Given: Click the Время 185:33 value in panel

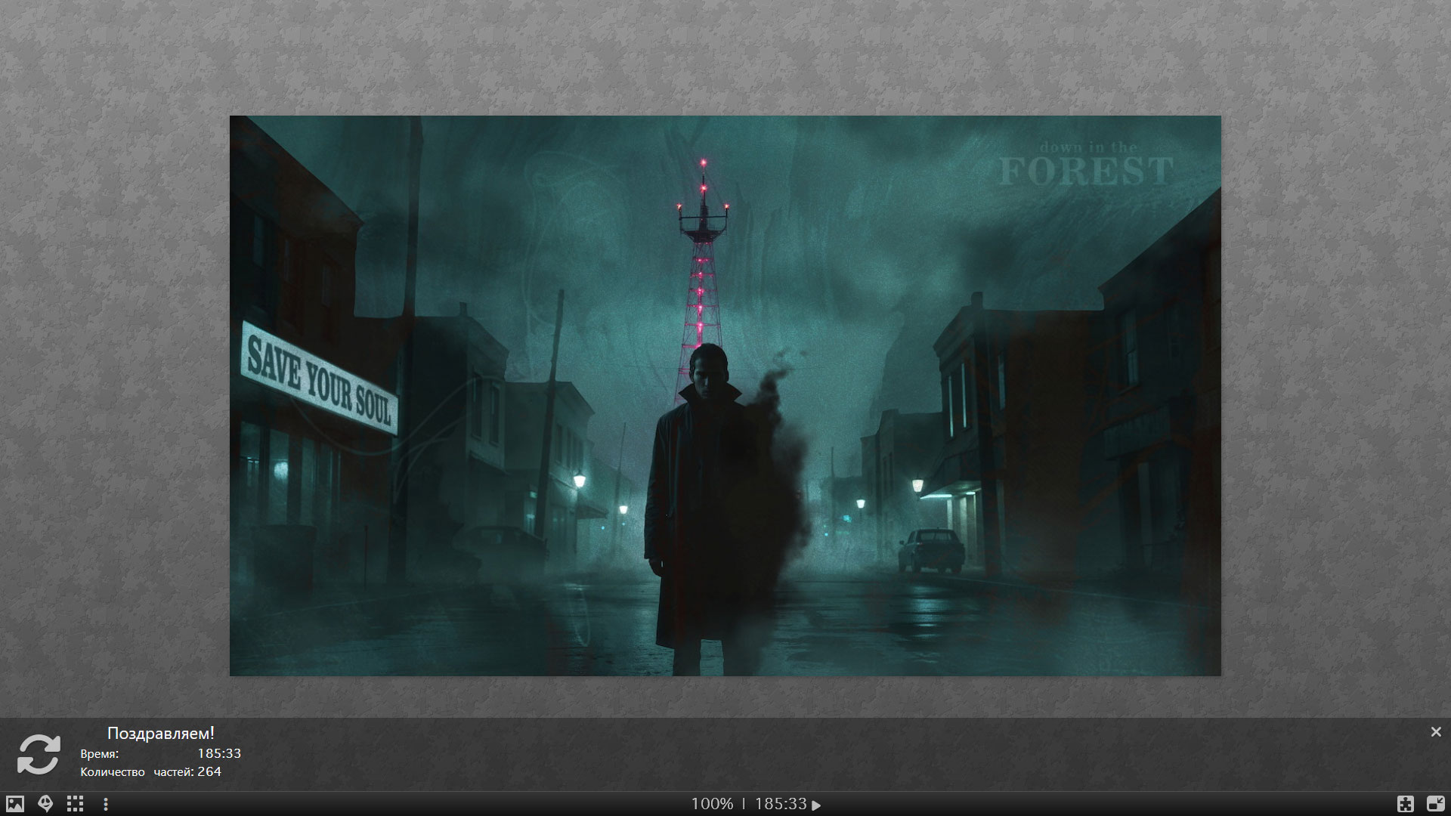Looking at the screenshot, I should [219, 753].
